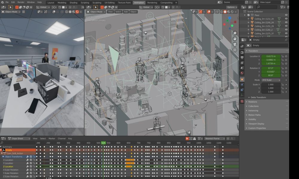Select the Object properties tab (orange square)
The height and width of the screenshot is (179, 299).
click(242, 80)
